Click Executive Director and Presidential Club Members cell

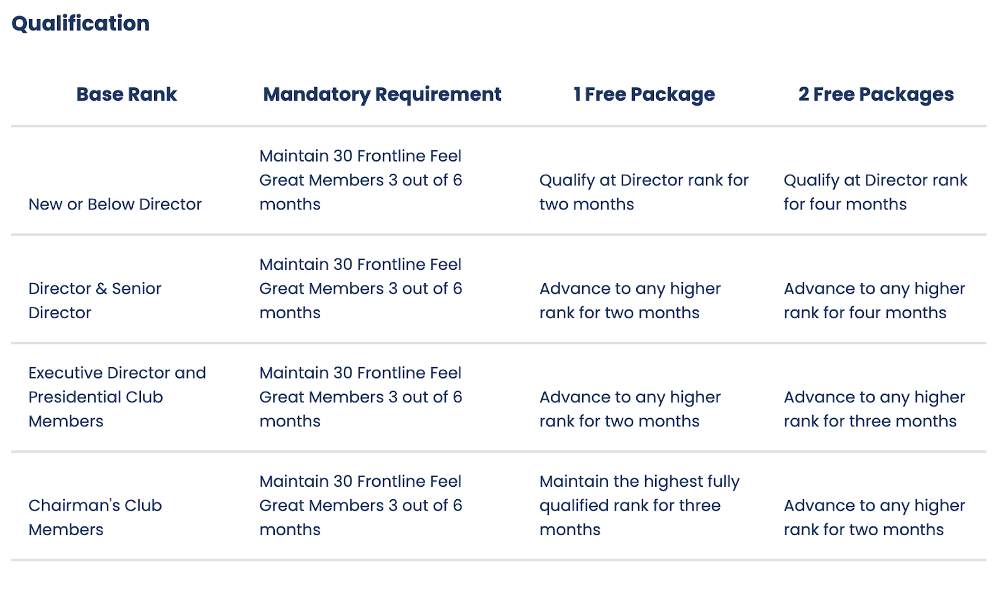point(117,397)
